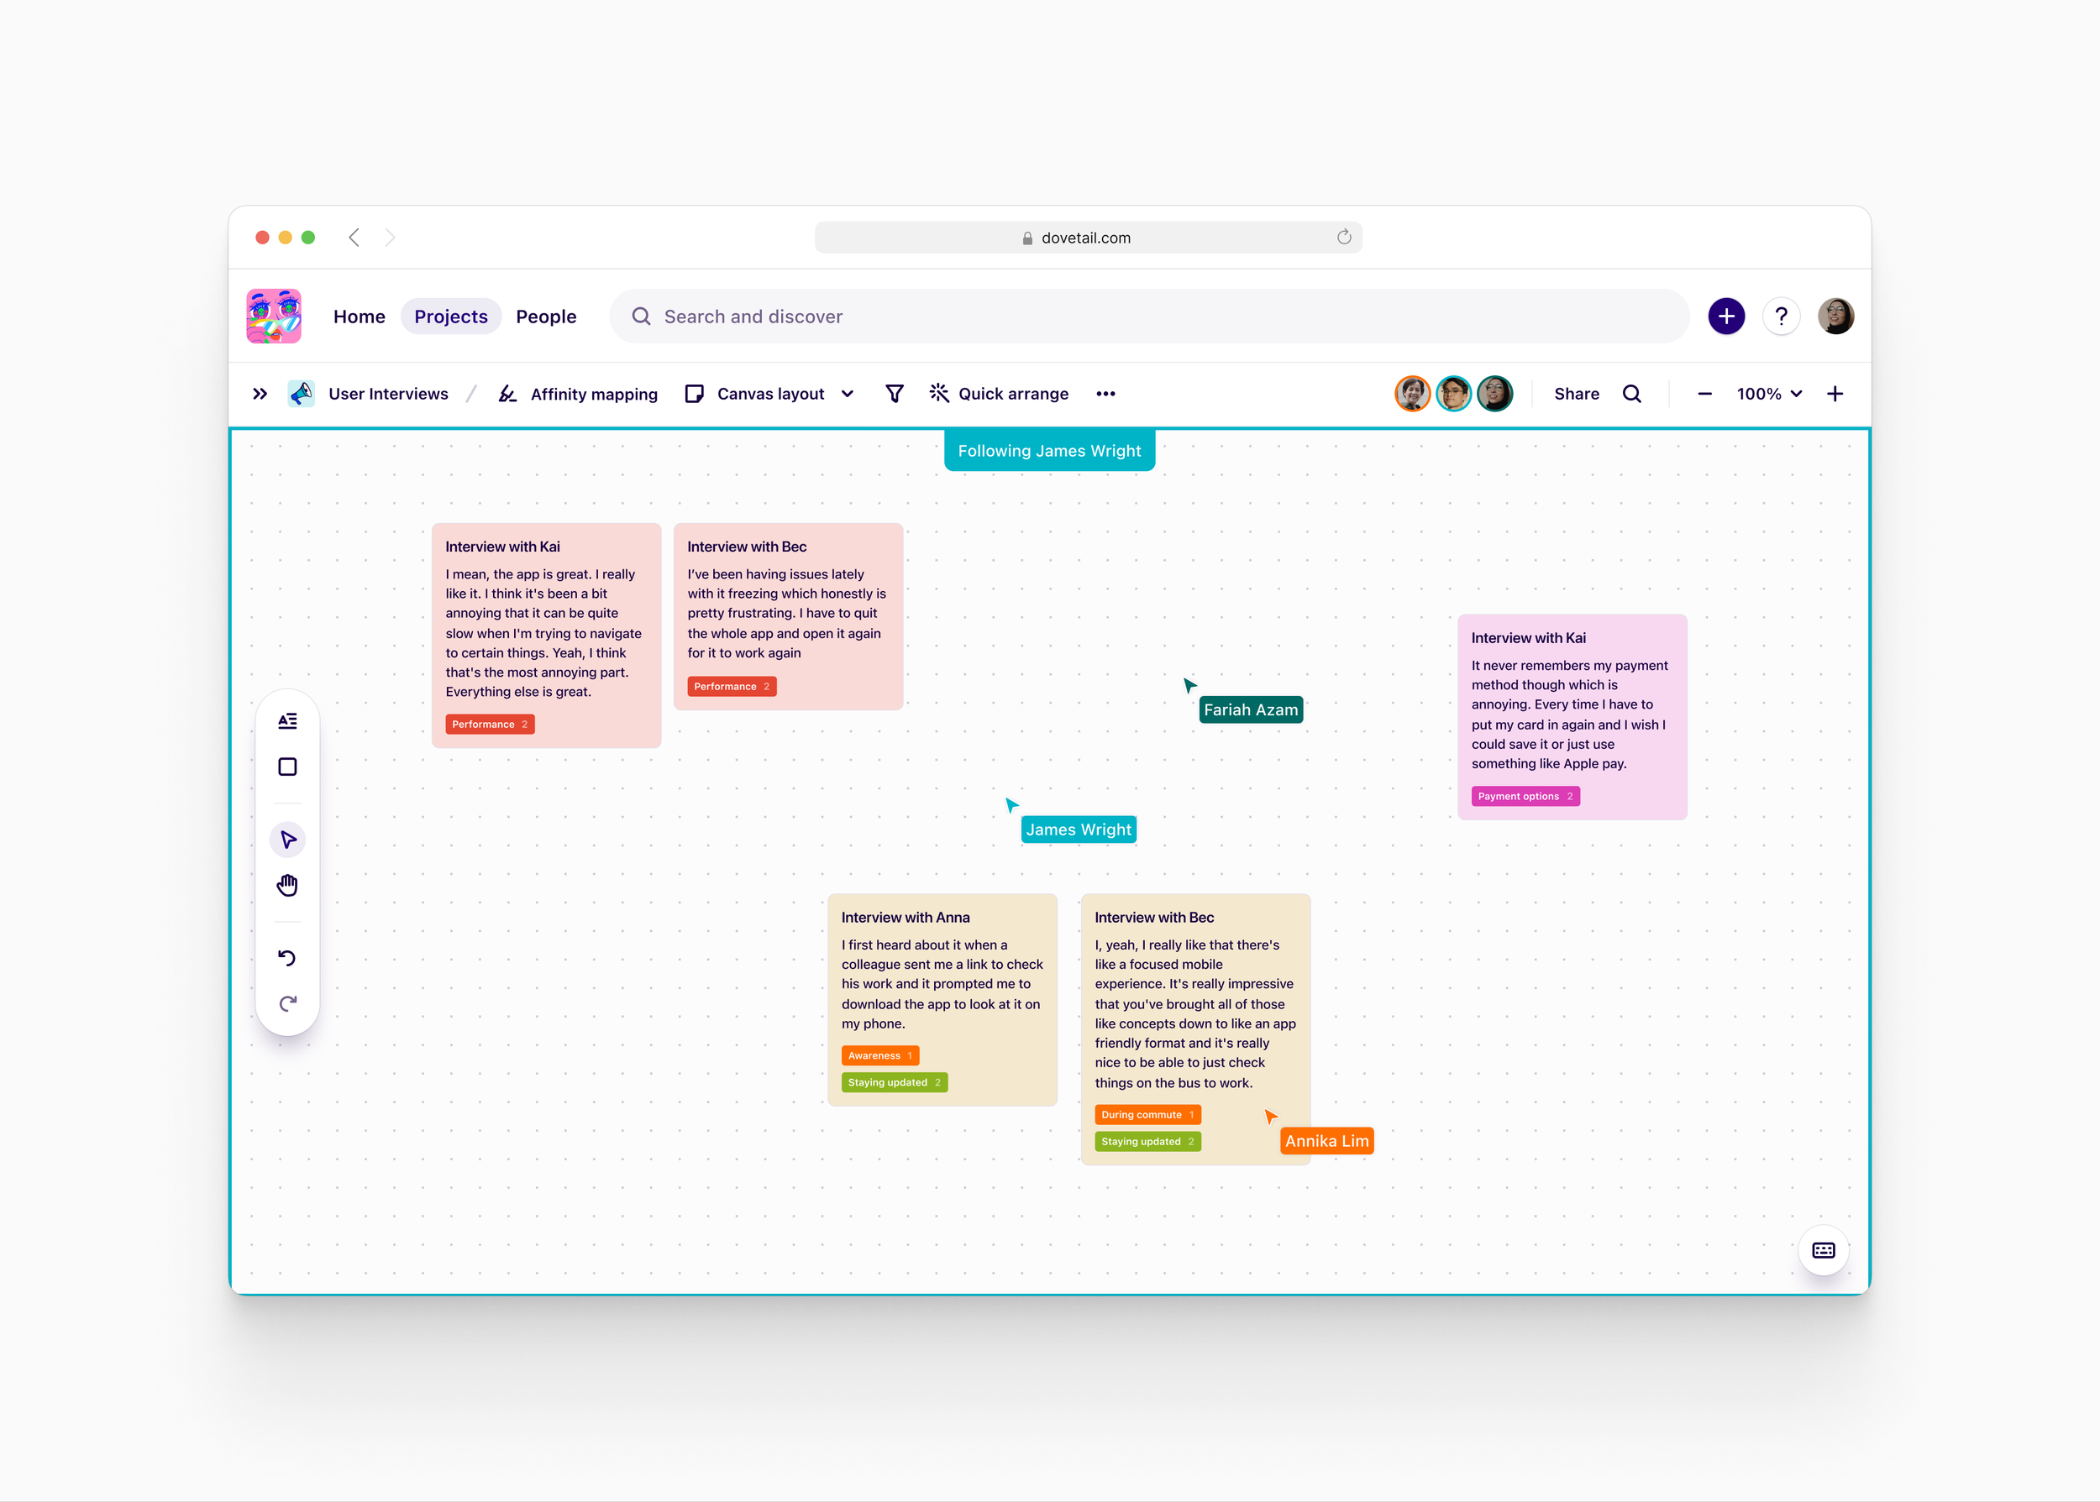2100x1502 pixels.
Task: Open the Canvas layout dropdown
Action: click(x=769, y=394)
